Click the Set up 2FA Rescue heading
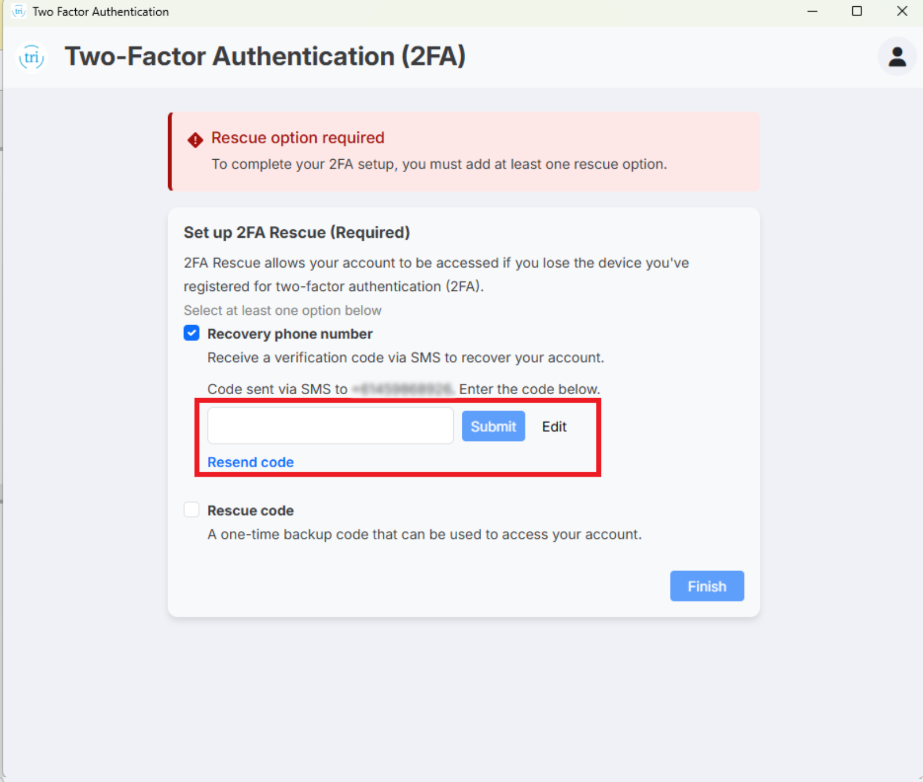Image resolution: width=923 pixels, height=782 pixels. pos(296,233)
